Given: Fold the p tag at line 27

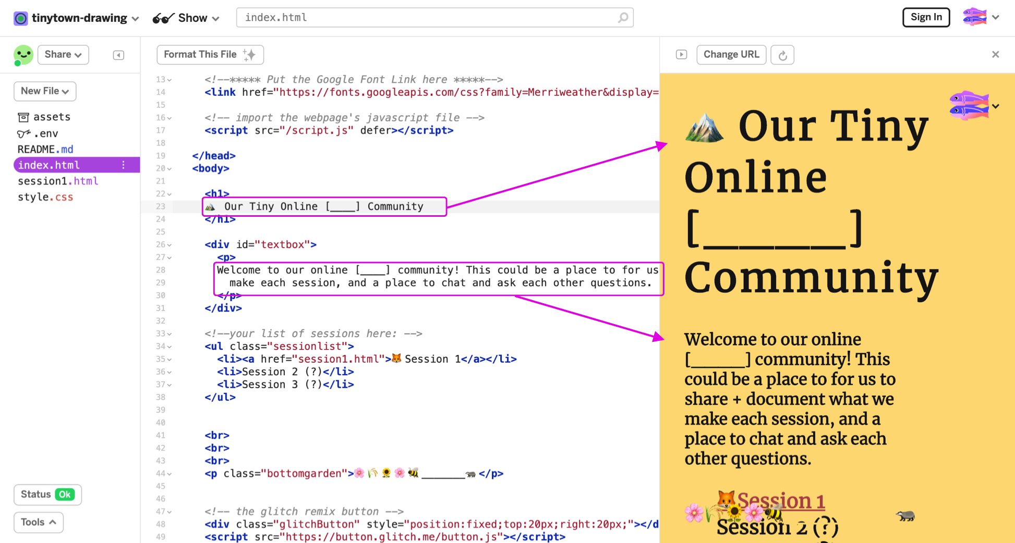Looking at the screenshot, I should point(170,258).
